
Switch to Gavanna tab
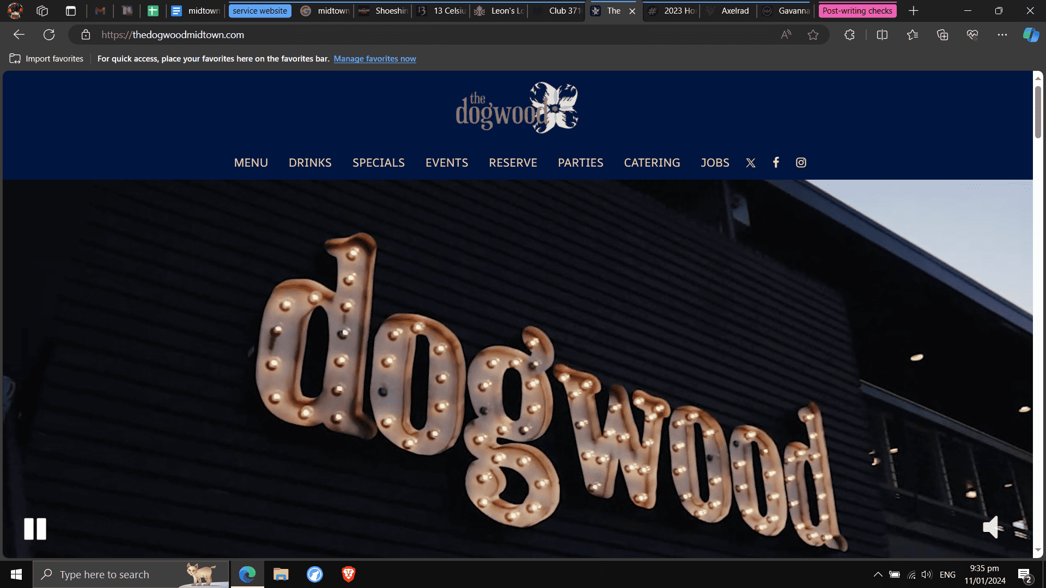(x=786, y=11)
